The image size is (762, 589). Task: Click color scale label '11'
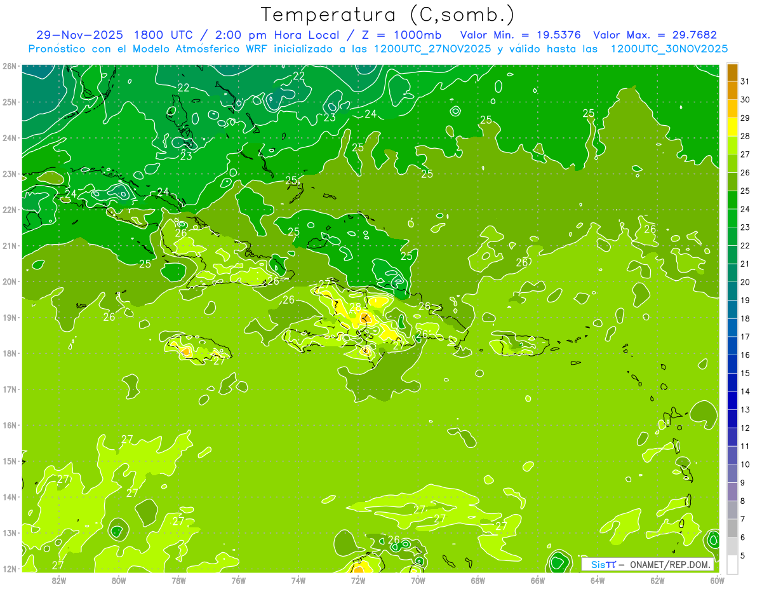tap(745, 446)
